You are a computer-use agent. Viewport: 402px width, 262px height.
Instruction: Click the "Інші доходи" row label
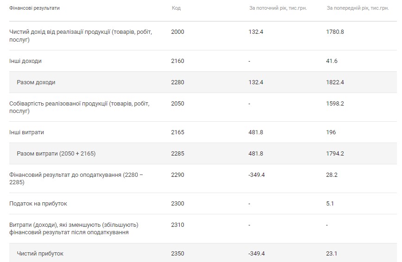tap(29, 61)
